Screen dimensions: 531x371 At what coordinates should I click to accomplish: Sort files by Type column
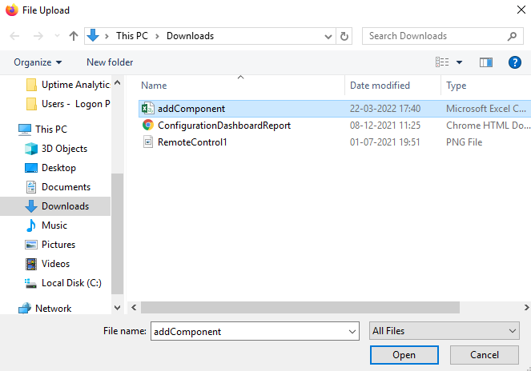click(456, 86)
